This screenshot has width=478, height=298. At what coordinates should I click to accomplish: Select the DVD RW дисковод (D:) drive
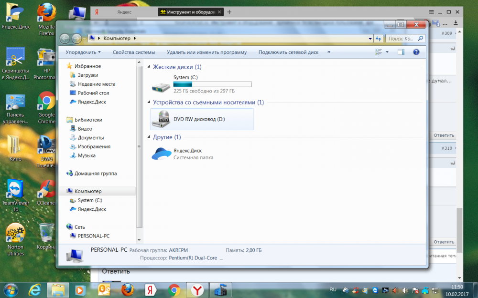coord(202,119)
